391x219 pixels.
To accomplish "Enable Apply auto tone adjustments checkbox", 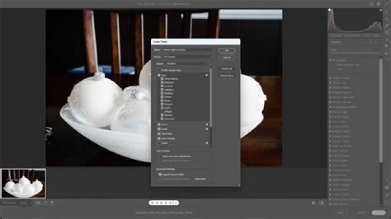I will tap(160, 156).
